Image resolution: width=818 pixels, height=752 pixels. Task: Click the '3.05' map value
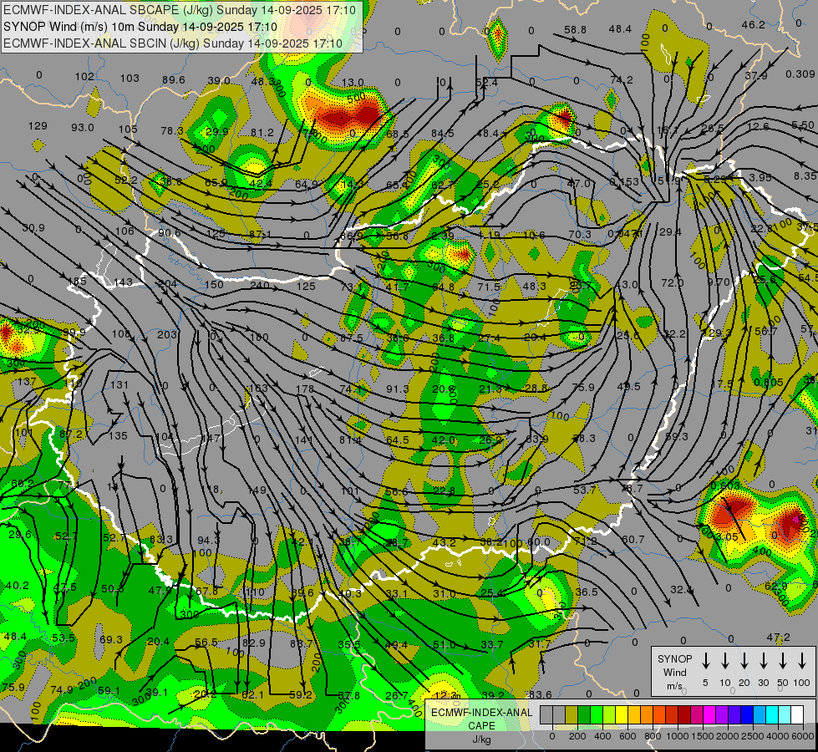point(727,537)
